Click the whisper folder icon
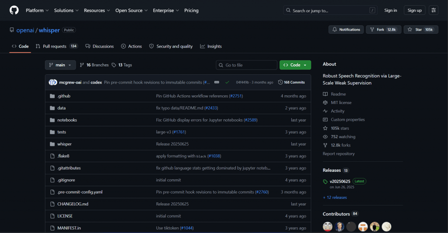Image resolution: width=448 pixels, height=233 pixels. click(52, 144)
